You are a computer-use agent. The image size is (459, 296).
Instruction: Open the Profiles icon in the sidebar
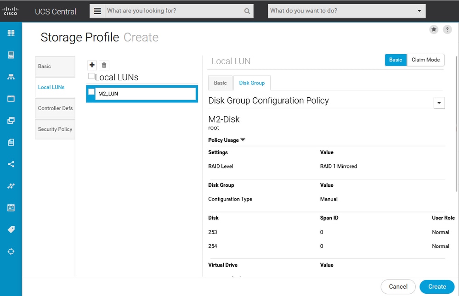11,120
